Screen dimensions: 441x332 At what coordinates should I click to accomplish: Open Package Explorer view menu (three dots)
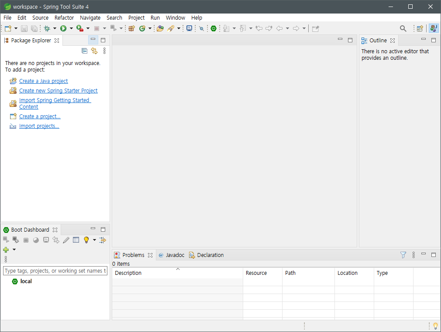coord(104,51)
